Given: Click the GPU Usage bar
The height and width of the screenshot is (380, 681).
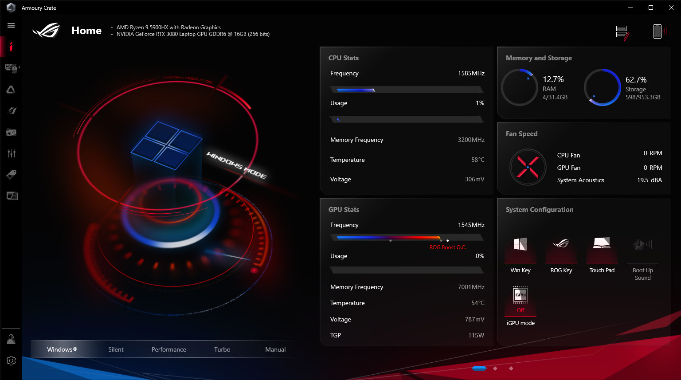Looking at the screenshot, I should coord(407,270).
